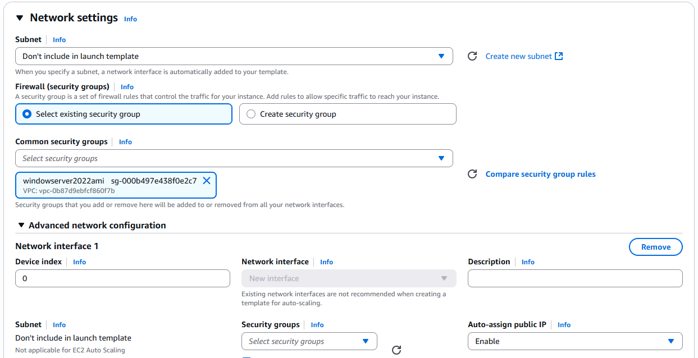This screenshot has height=358, width=698.
Task: Click Info link next to Auto-assign public IP
Action: [x=564, y=325]
